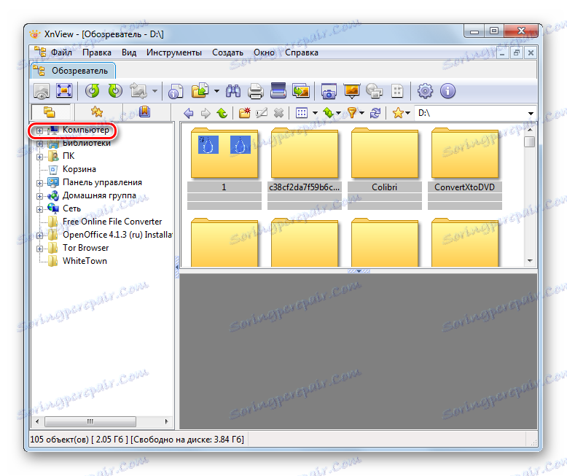Click the screen capture camera icon
567x476 pixels.
pyautogui.click(x=329, y=91)
